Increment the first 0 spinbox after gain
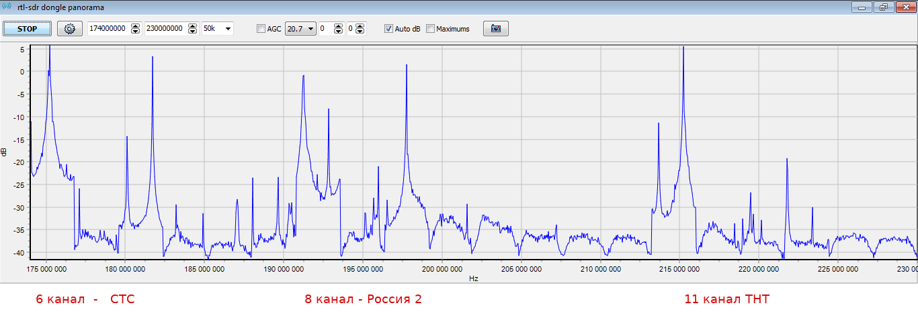 pos(338,26)
